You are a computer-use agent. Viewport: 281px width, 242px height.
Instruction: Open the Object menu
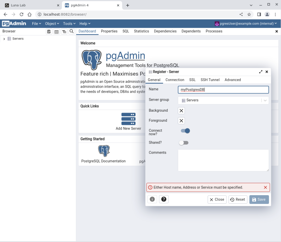pos(52,24)
